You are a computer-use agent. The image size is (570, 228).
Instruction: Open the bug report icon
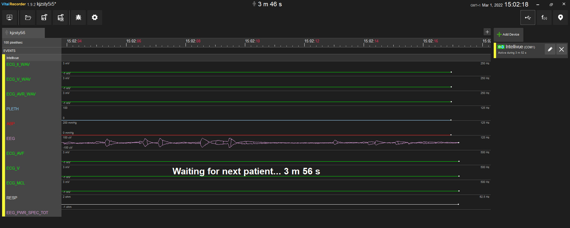(x=78, y=17)
